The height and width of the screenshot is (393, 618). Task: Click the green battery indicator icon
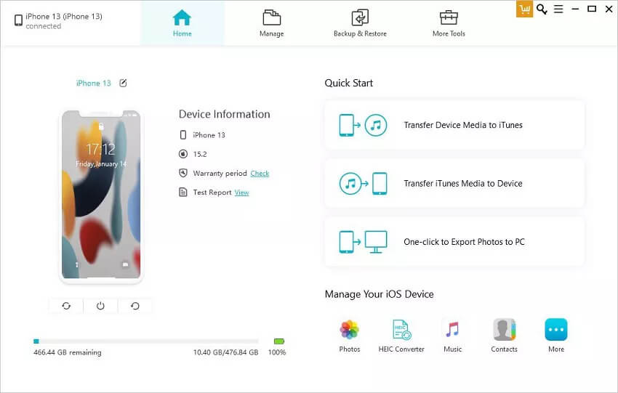tap(279, 341)
